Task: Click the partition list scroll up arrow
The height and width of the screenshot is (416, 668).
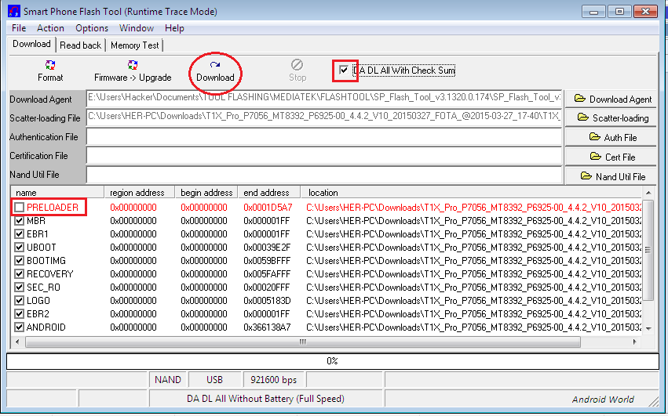Action: pos(648,193)
